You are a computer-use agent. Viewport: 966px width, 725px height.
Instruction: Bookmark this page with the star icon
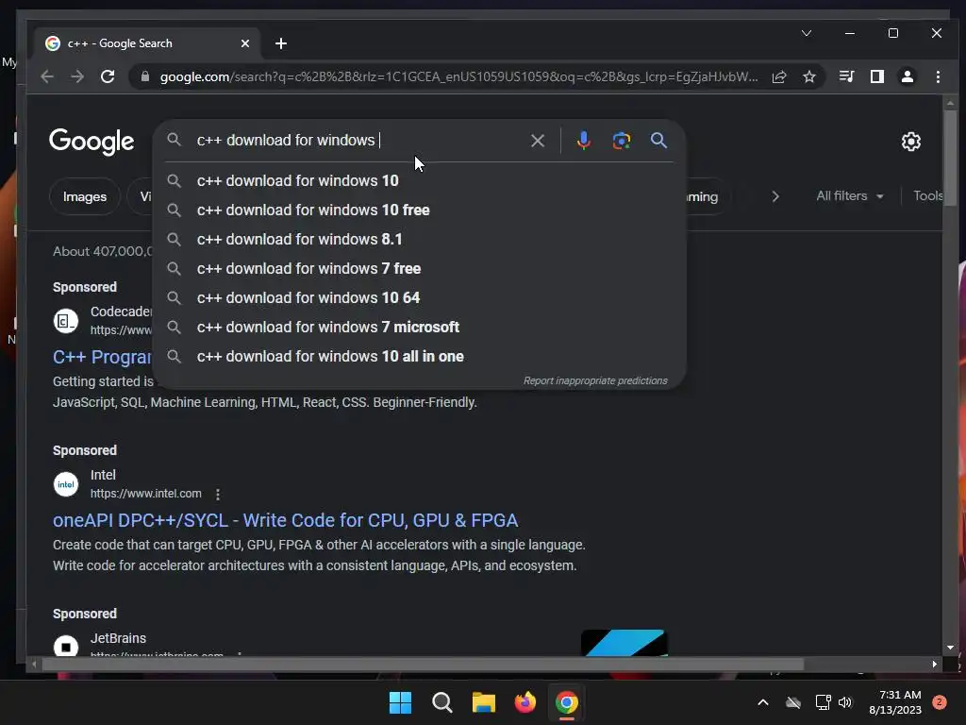click(809, 76)
